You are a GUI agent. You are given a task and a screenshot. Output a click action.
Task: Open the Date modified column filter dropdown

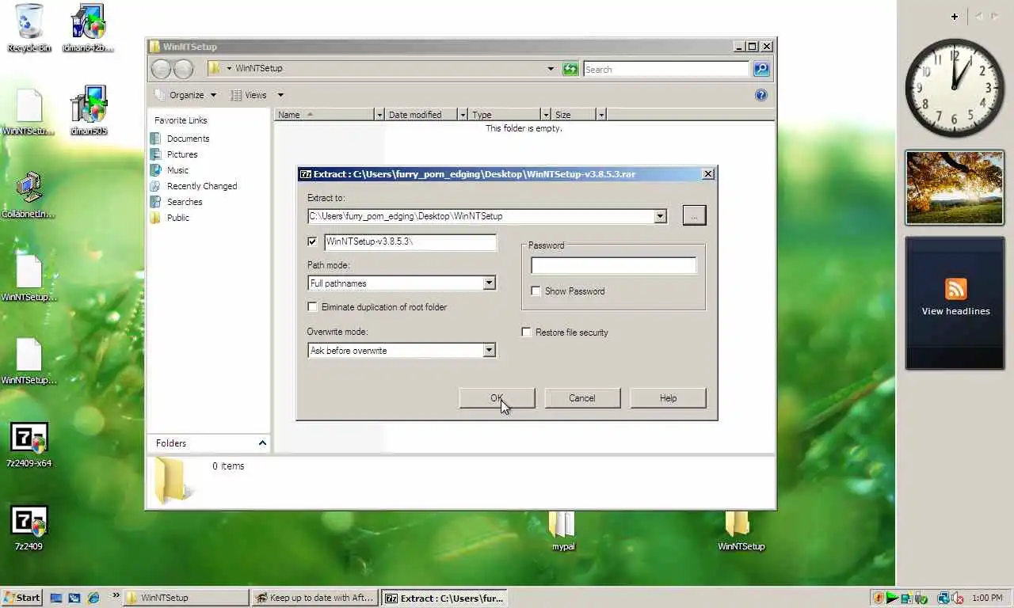463,115
